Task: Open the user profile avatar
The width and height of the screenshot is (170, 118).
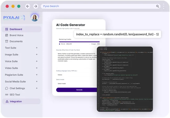Action: coord(35,18)
